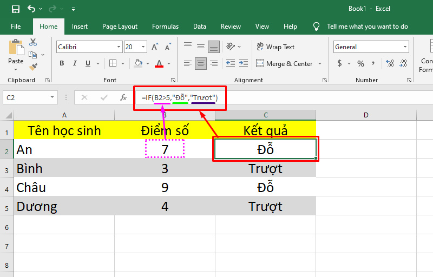Toggle Center horizontal alignment button

coord(201,64)
